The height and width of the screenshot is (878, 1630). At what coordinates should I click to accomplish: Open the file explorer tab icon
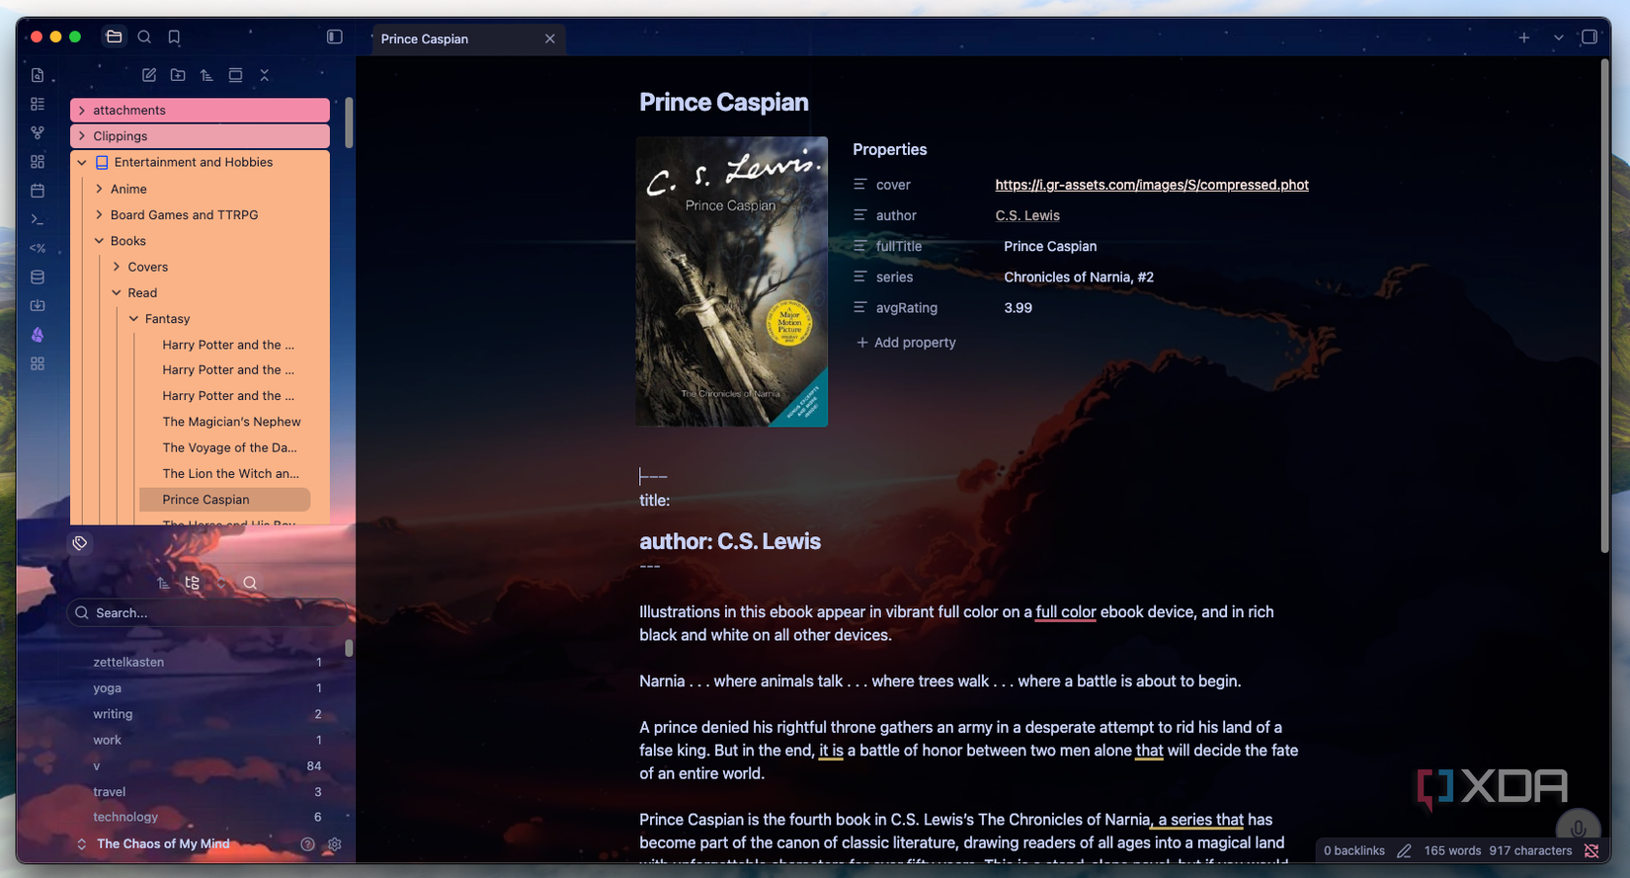point(115,38)
